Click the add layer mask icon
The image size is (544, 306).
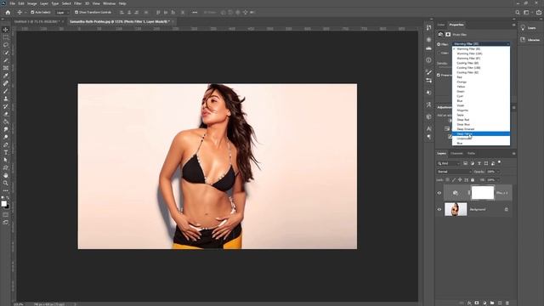pyautogui.click(x=477, y=303)
